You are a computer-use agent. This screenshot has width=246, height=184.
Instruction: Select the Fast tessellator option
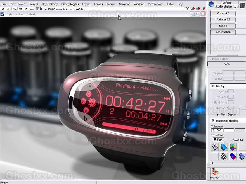[218, 139]
